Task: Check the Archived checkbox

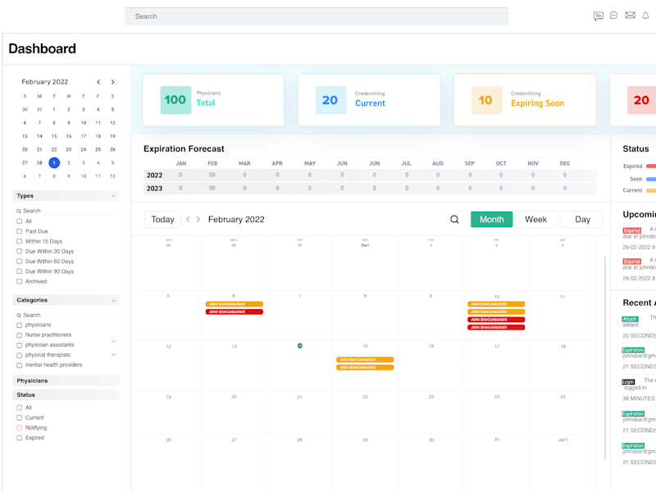Action: coord(19,281)
